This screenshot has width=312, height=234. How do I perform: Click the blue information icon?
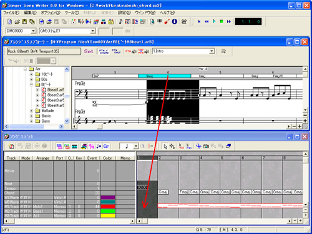click(174, 21)
